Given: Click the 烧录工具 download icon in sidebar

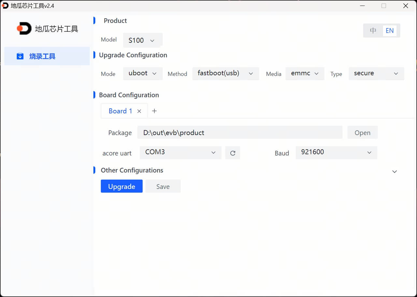Looking at the screenshot, I should (20, 56).
